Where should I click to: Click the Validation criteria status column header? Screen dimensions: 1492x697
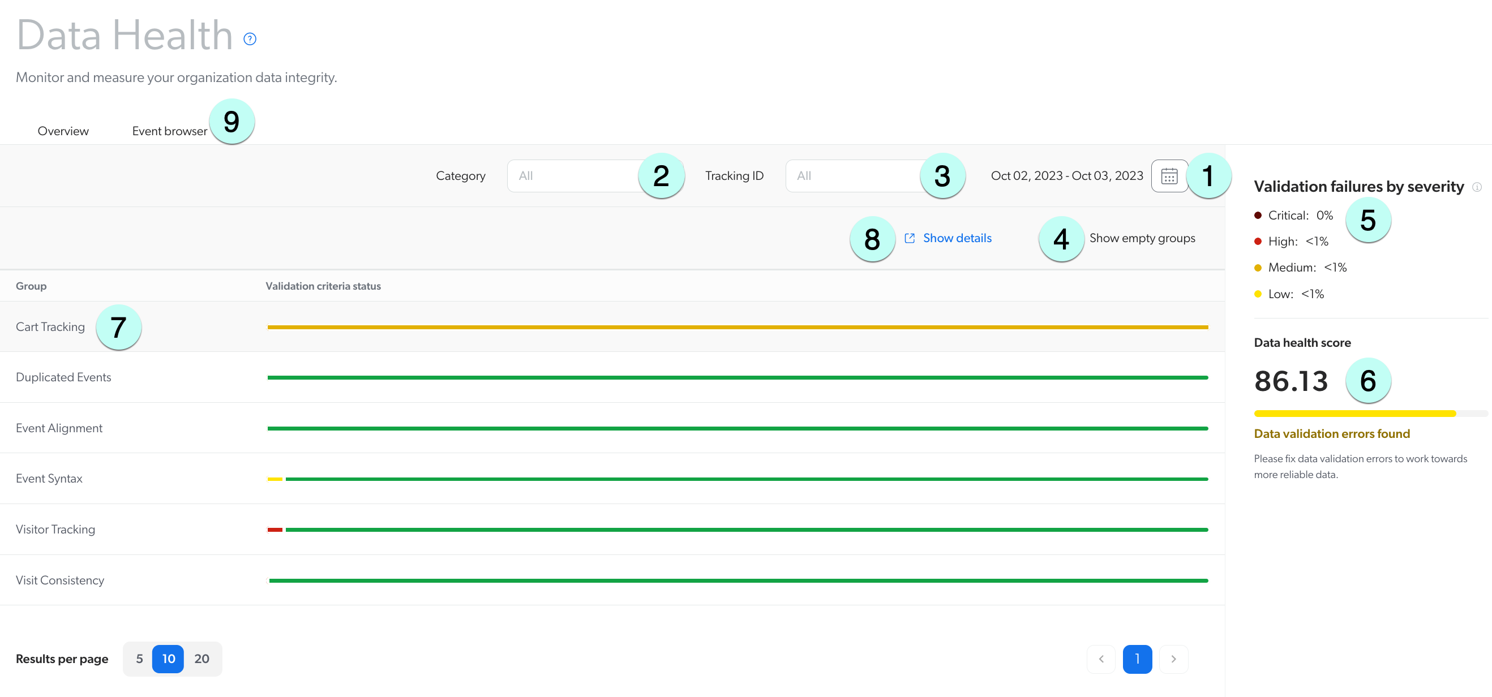pos(323,286)
